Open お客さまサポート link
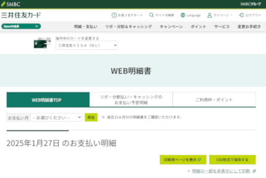Image resolution: width=266 pixels, height=178 pixels. tap(130, 15)
